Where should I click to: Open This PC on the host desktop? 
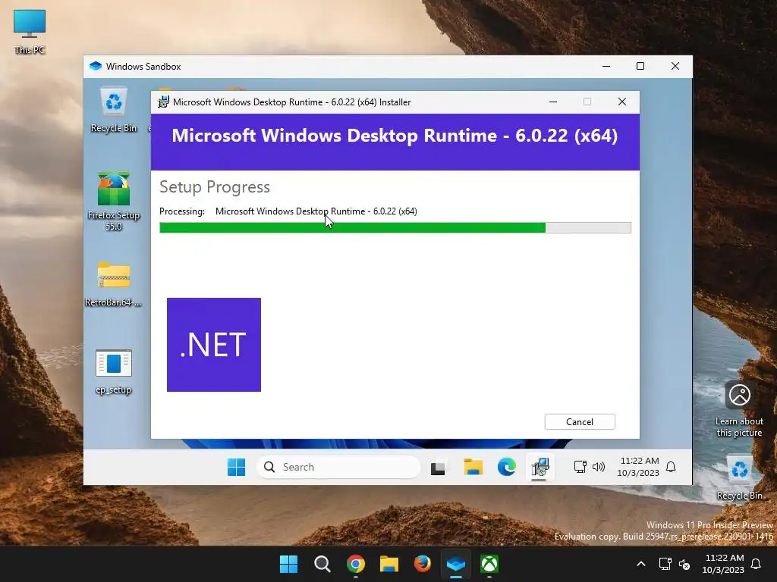30,32
